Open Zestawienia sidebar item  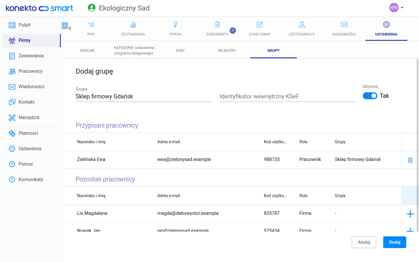[32, 56]
